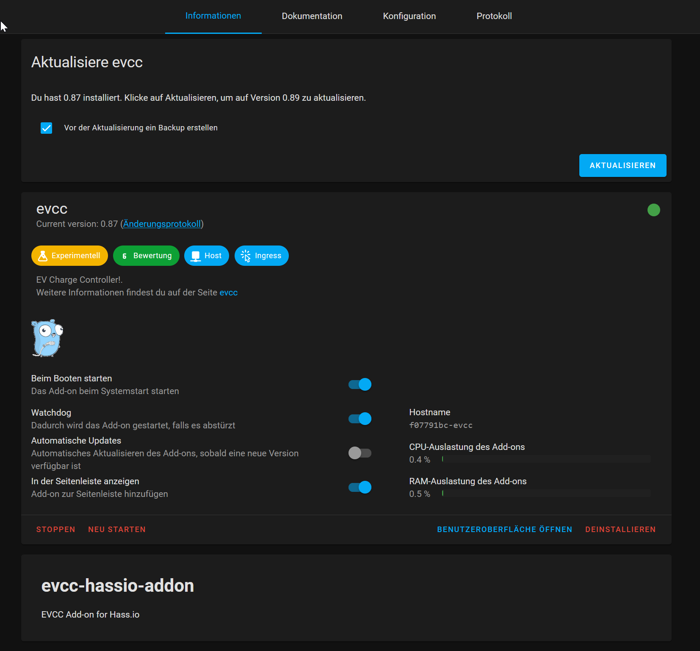The width and height of the screenshot is (700, 651).
Task: Click the CPU-Auslastung progress bar
Action: pos(546,458)
